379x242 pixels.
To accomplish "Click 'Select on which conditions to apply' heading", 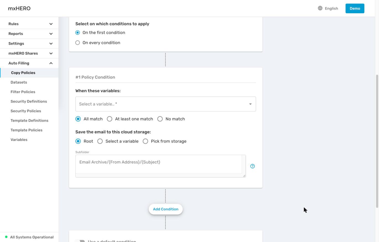I will click(x=112, y=24).
